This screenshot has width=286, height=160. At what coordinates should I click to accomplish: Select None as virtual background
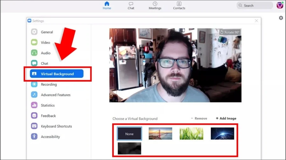(129, 134)
